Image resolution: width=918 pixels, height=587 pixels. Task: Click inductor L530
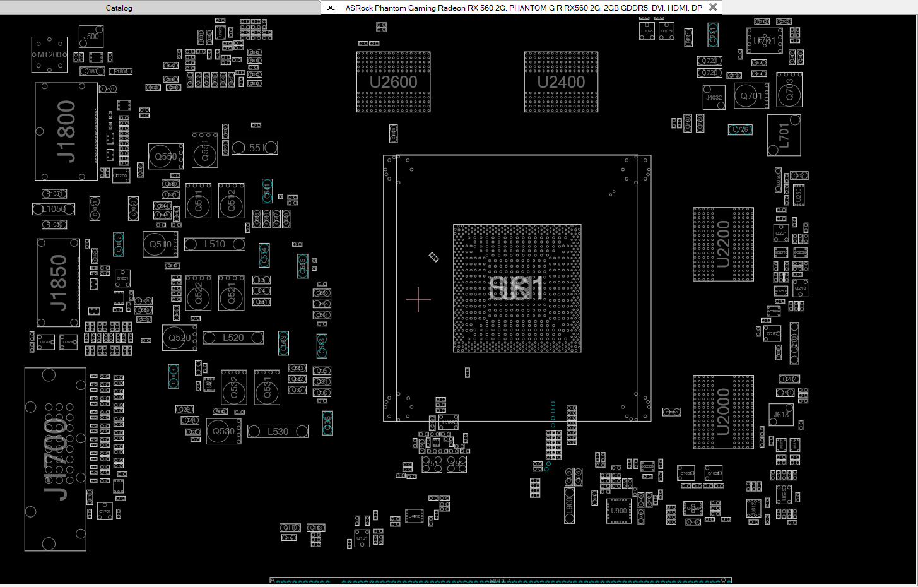click(278, 432)
